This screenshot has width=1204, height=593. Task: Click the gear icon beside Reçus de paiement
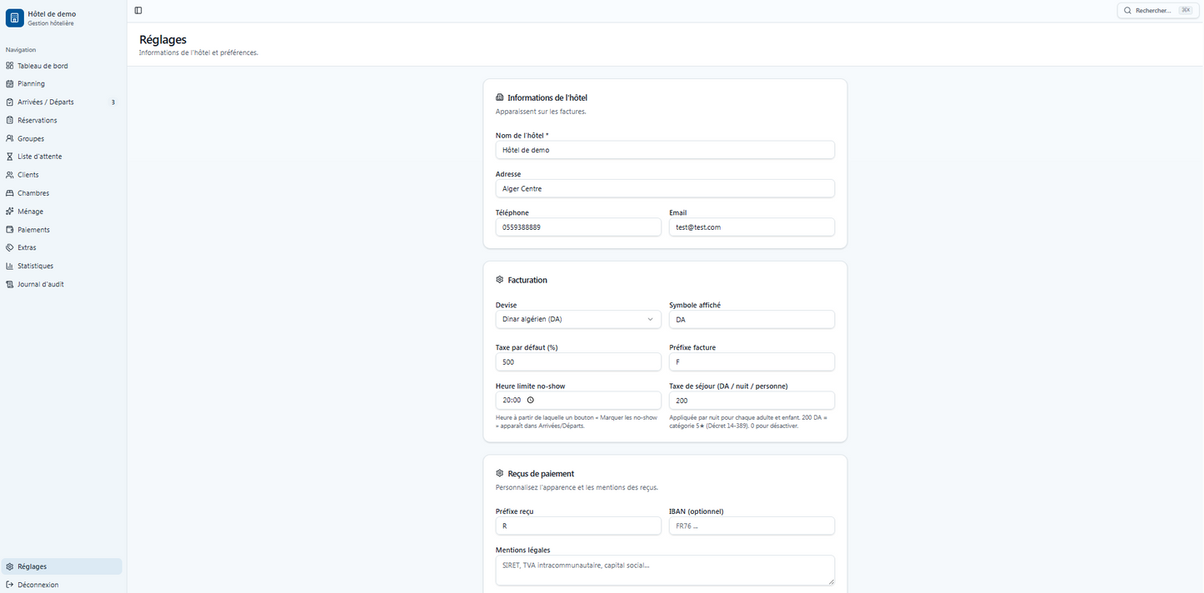(x=500, y=474)
